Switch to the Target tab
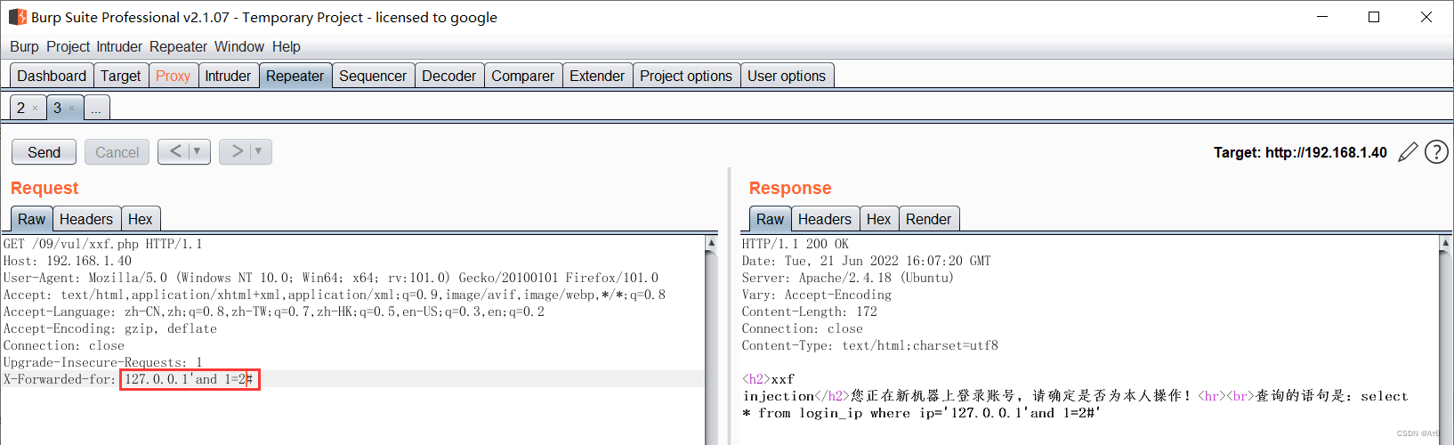The height and width of the screenshot is (445, 1454). pos(121,76)
